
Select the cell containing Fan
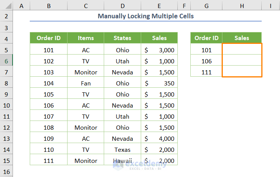click(85, 83)
